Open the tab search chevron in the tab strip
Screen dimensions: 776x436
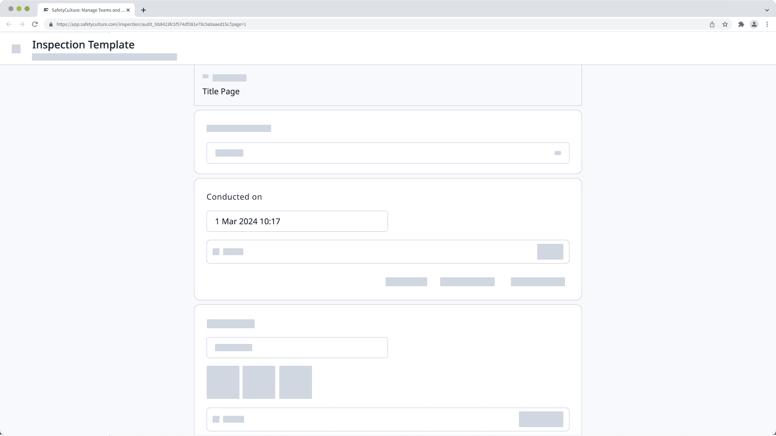click(767, 10)
